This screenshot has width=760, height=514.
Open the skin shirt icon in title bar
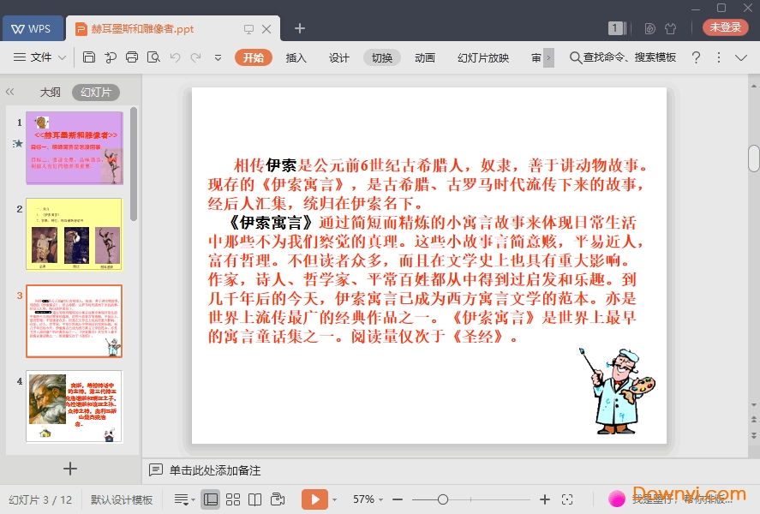(x=671, y=28)
